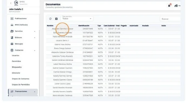Open Grupos de Permitidos
This screenshot has height=103, width=187.
(21, 85)
